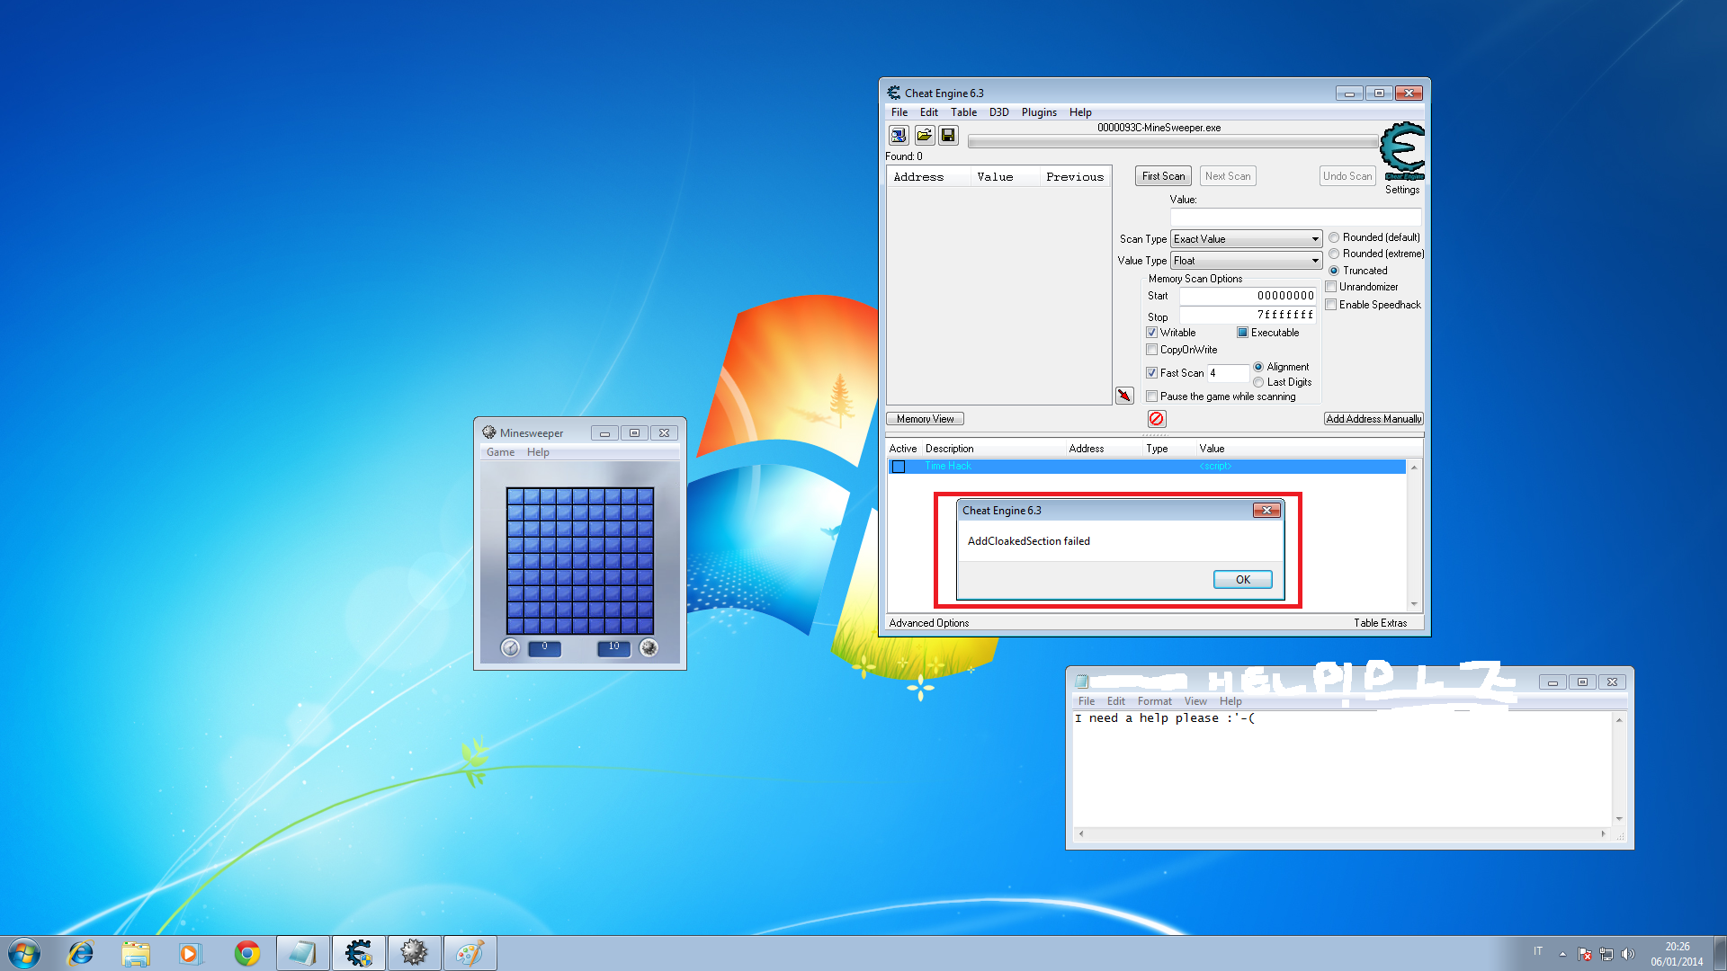
Task: Open Advanced Options in Cheat Engine
Action: coord(929,623)
